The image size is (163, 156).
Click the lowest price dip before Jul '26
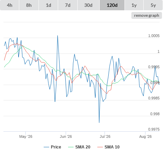coord(99,122)
